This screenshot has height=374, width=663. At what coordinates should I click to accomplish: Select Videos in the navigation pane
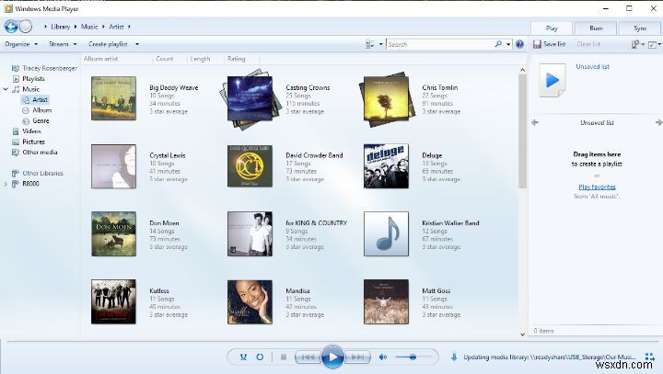click(x=31, y=131)
